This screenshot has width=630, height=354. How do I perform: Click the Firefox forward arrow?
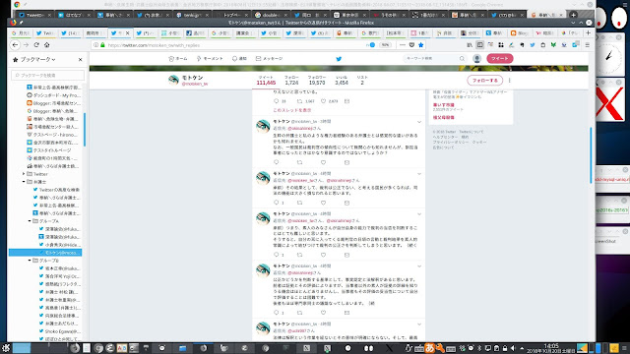tap(27, 45)
